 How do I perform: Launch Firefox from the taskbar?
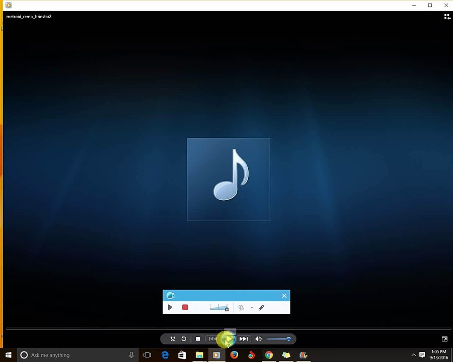click(x=234, y=355)
